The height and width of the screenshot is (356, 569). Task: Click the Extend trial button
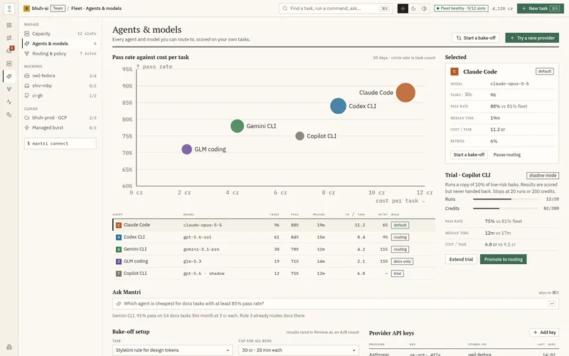tap(461, 259)
